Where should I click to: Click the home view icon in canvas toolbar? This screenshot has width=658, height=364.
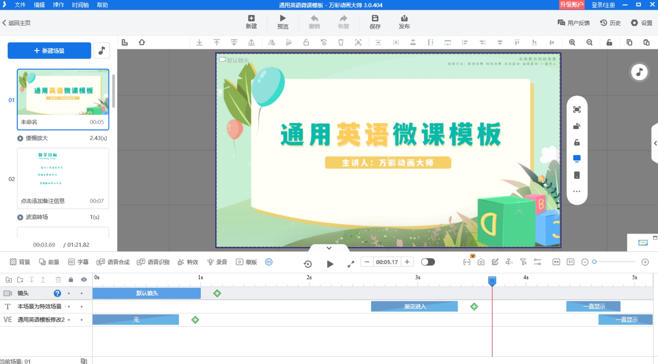click(x=142, y=42)
